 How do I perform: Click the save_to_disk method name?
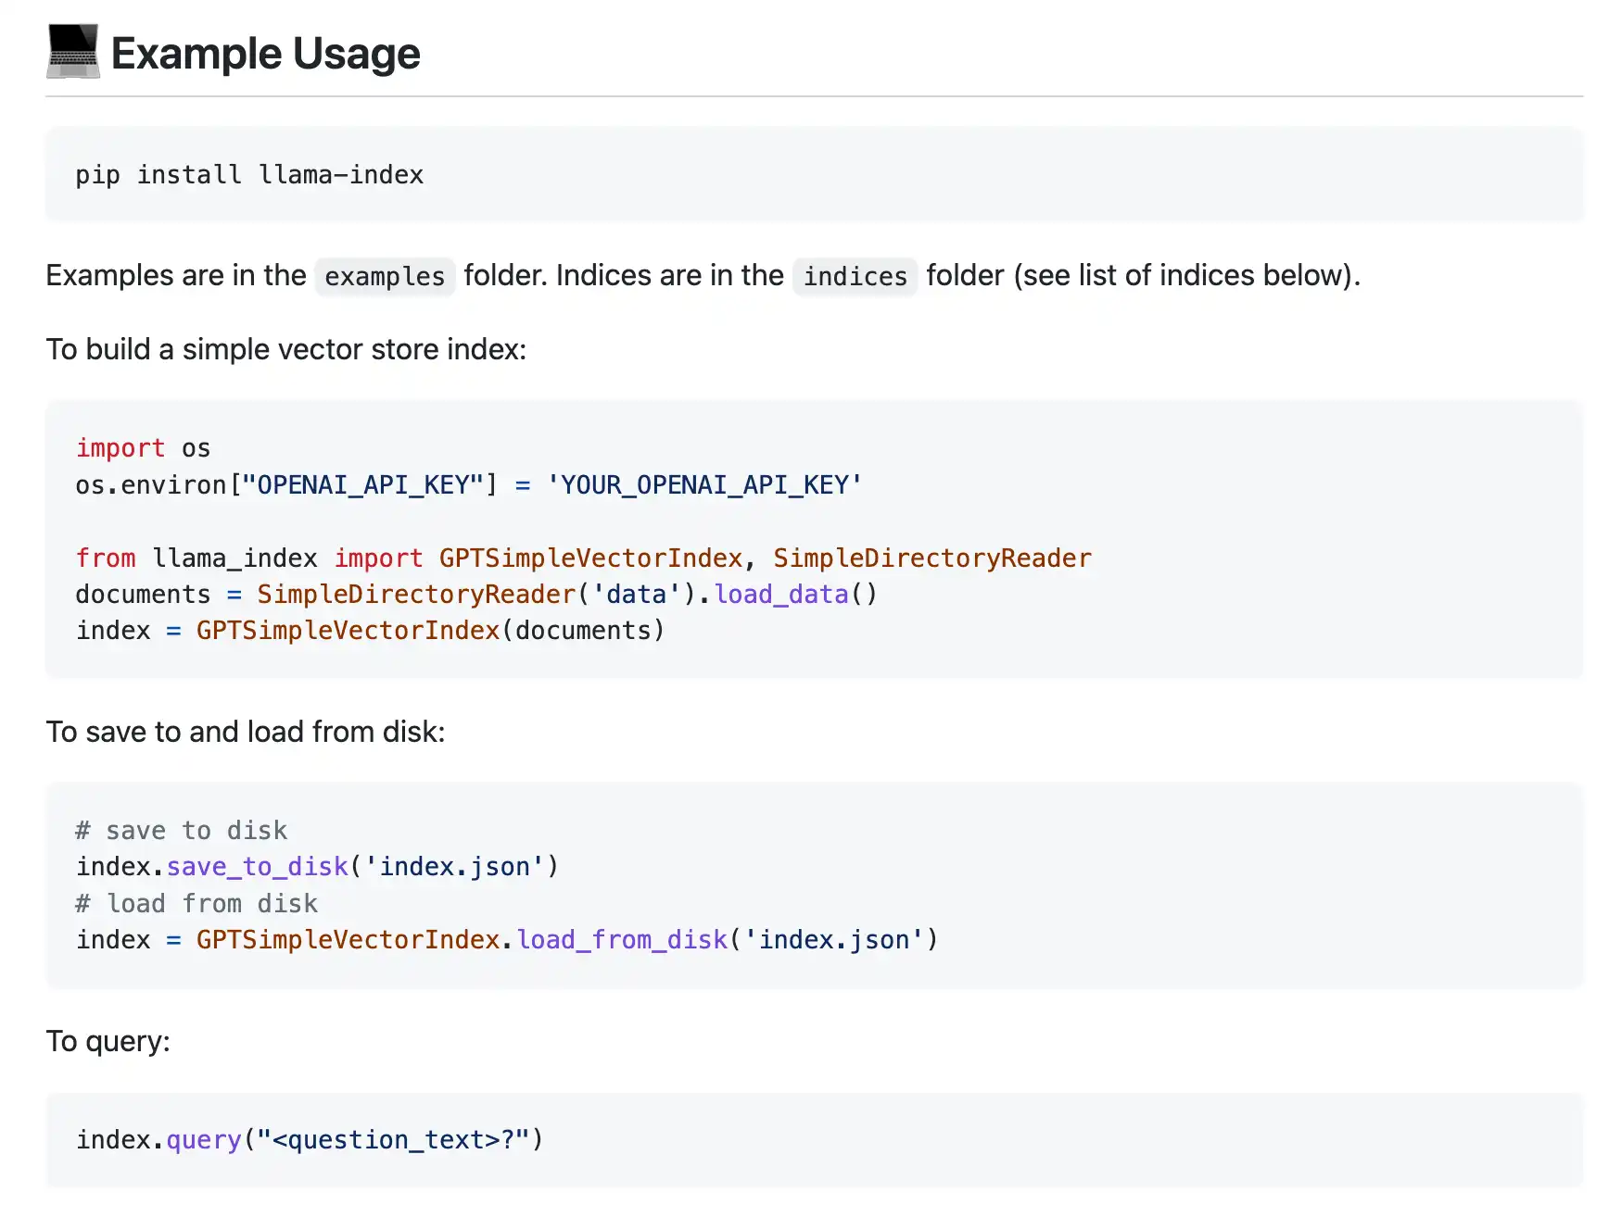pos(258,866)
